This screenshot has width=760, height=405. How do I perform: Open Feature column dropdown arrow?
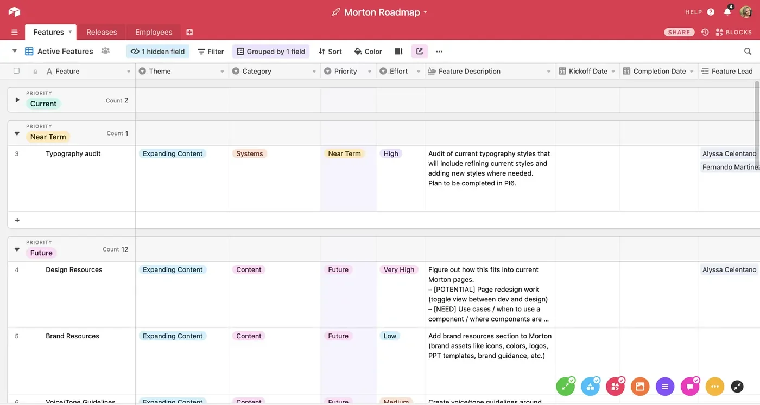click(129, 72)
